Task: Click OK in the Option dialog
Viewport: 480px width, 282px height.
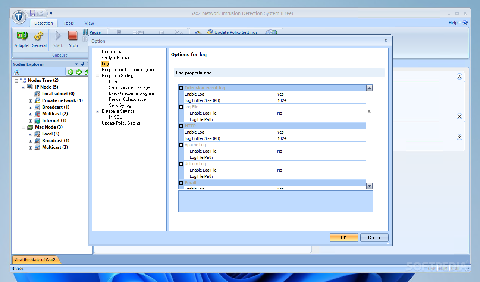Action: click(344, 238)
